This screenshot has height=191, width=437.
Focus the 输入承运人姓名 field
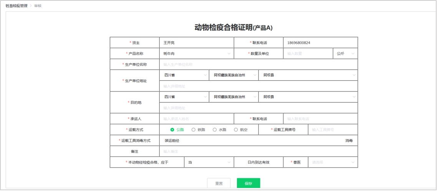[x=197, y=119]
